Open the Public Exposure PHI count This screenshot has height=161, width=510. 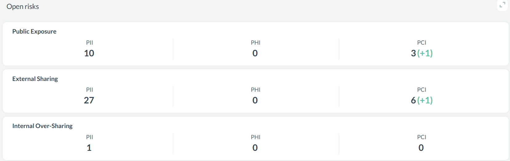coord(255,53)
